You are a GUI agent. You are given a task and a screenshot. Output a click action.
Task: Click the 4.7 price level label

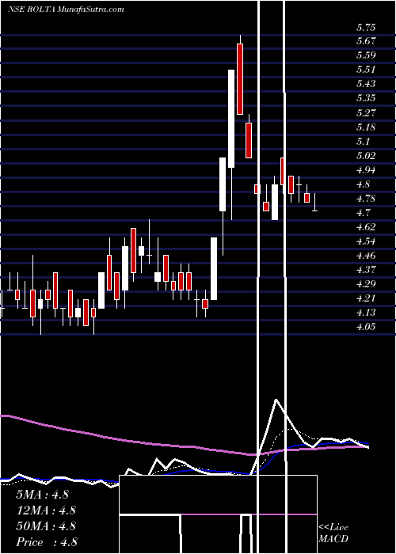click(364, 213)
